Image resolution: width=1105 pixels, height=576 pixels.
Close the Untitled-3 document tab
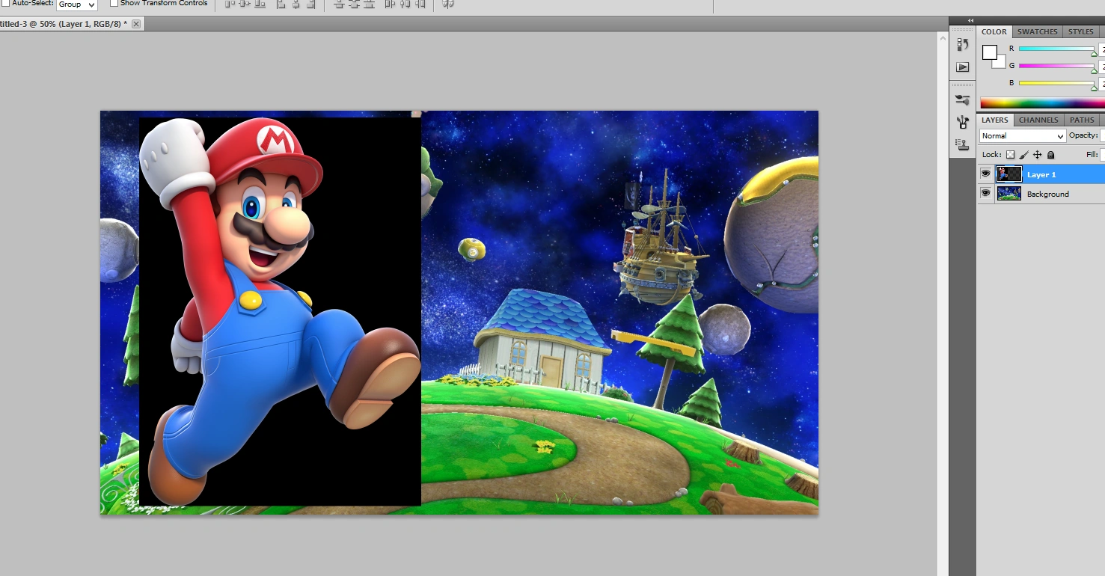136,24
